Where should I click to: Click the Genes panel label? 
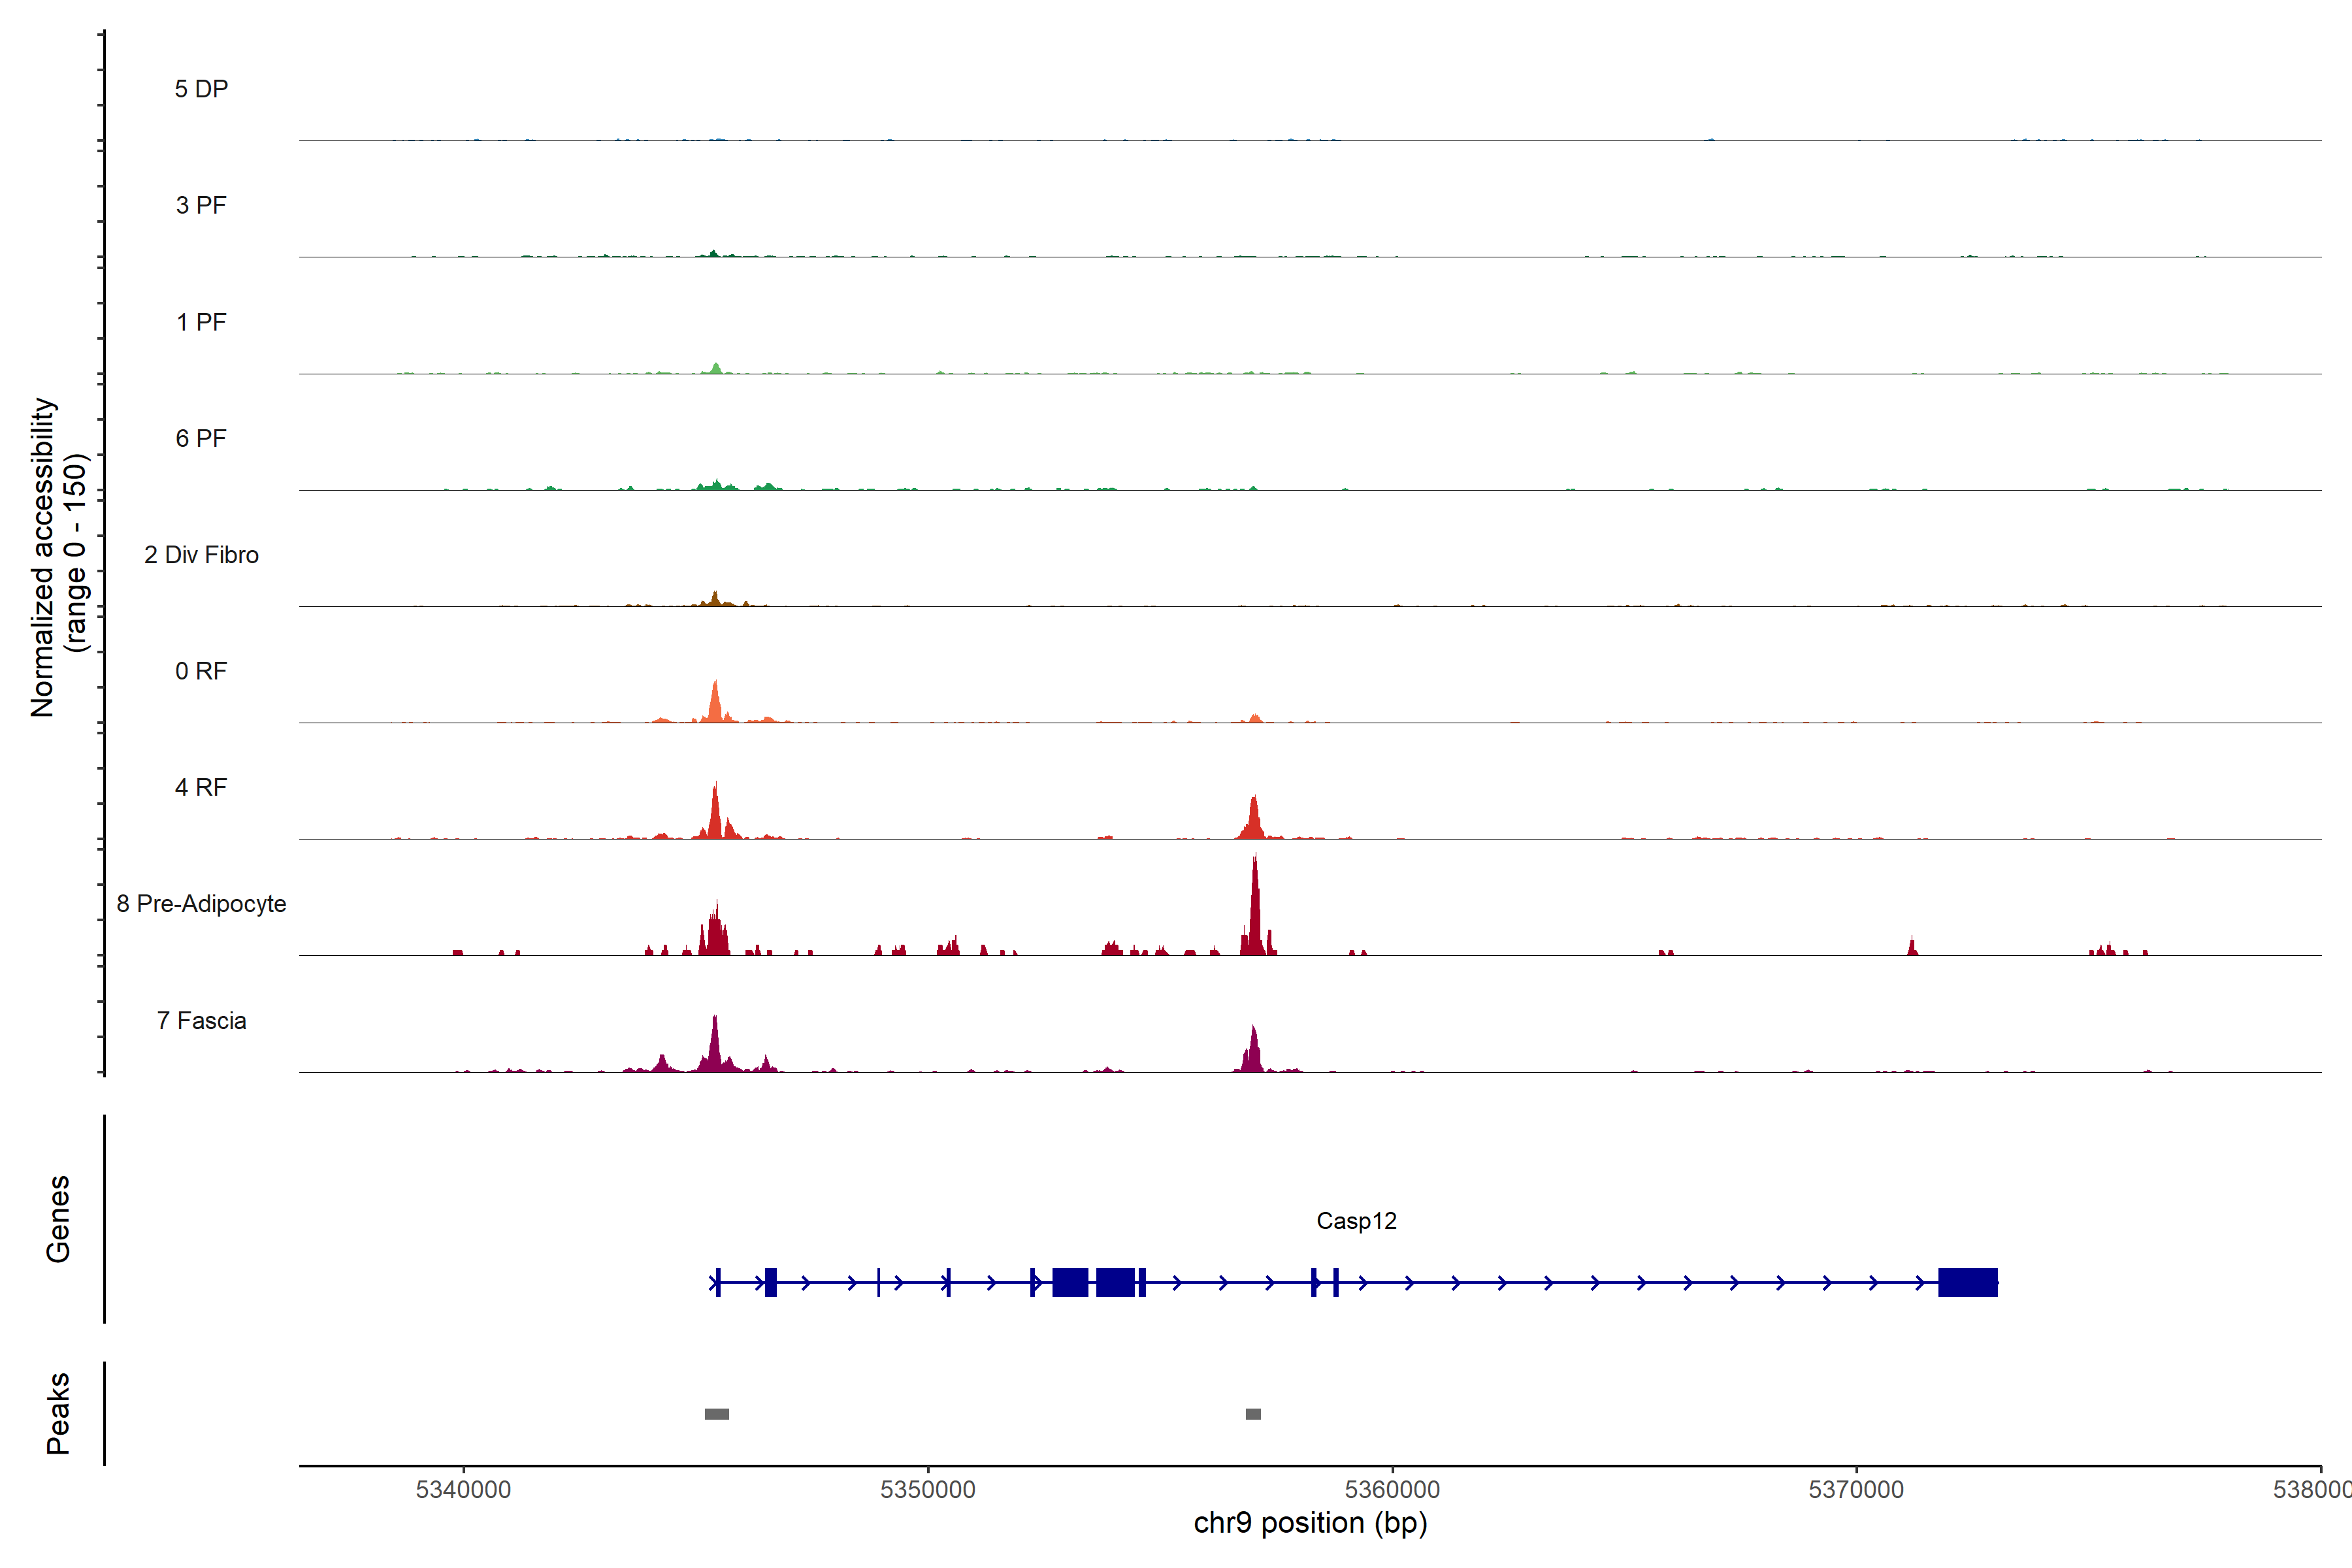point(58,1219)
